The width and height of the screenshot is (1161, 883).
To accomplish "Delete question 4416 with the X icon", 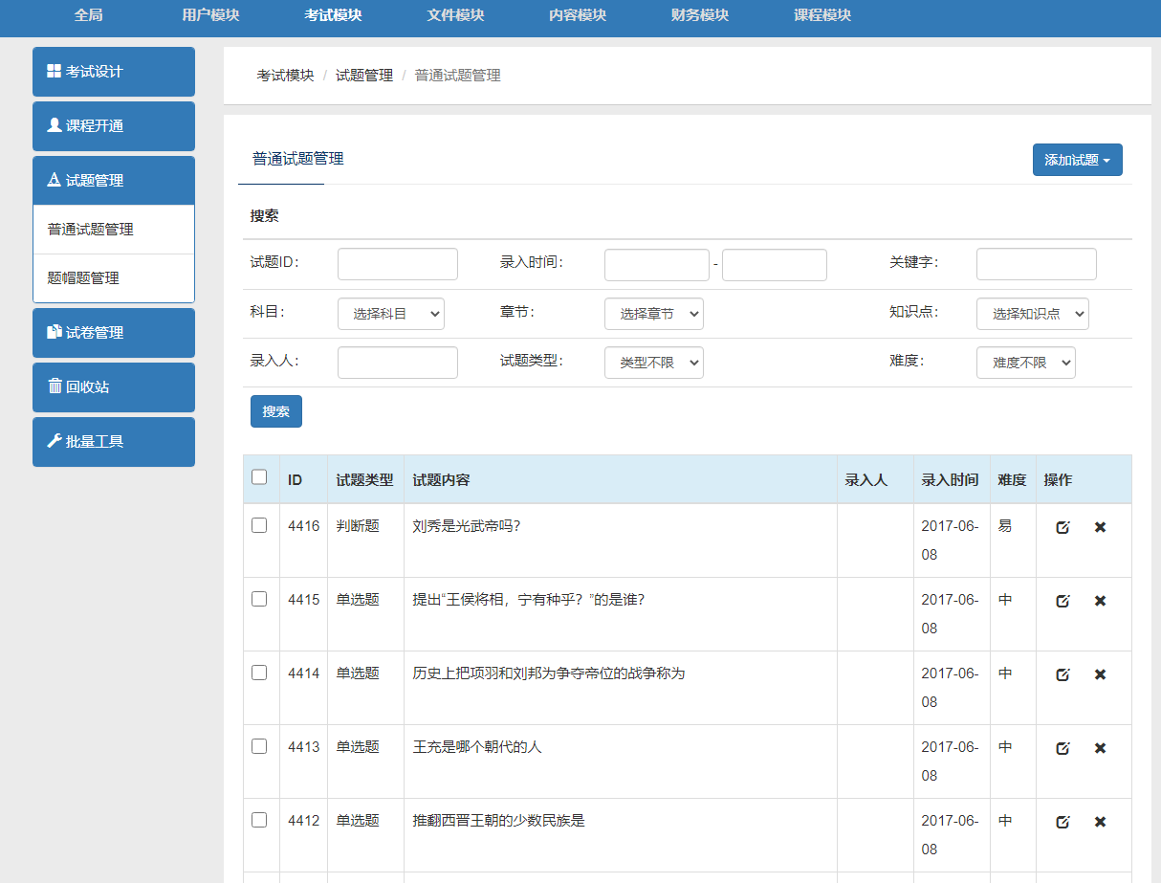I will click(1100, 527).
